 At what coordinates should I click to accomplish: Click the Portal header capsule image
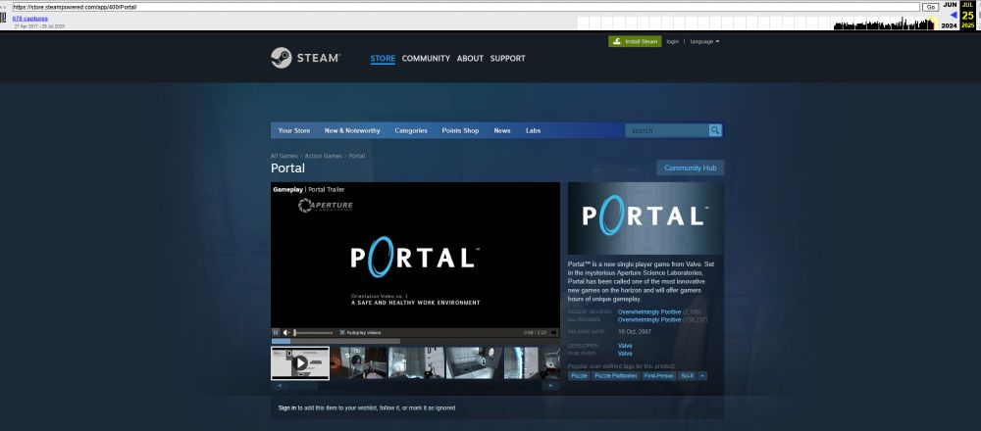645,218
